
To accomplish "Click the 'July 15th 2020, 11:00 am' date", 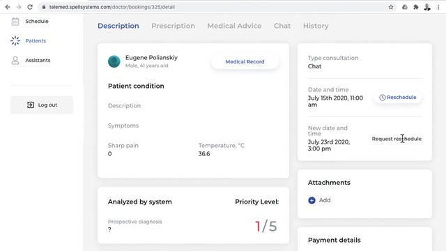I will tap(335, 101).
